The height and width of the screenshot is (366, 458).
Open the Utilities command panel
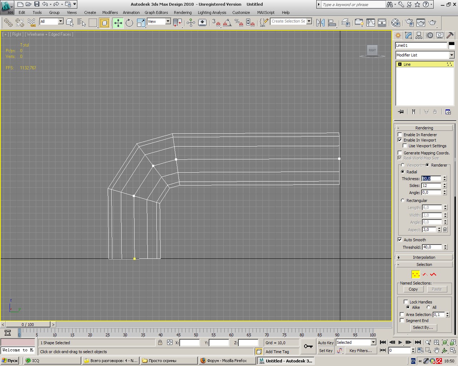[x=450, y=35]
